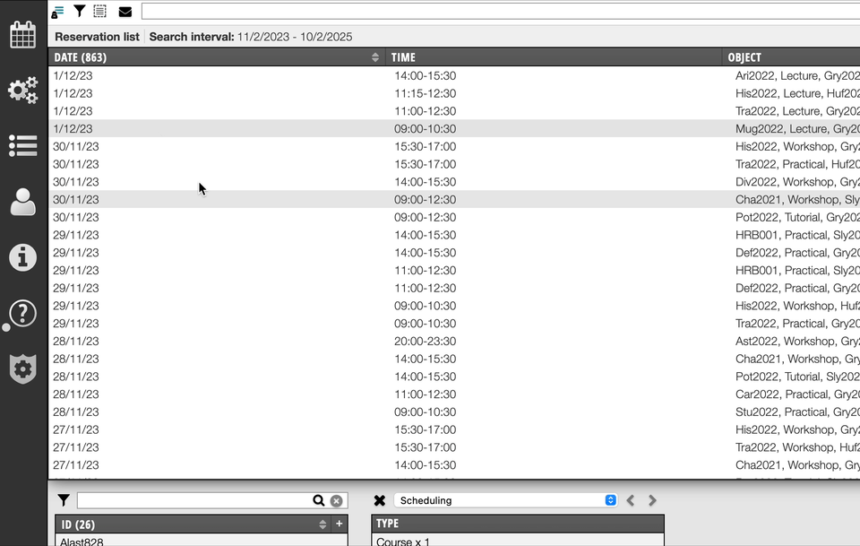
Task: Select the Tra2022, Practical, Huf row
Action: [x=454, y=164]
